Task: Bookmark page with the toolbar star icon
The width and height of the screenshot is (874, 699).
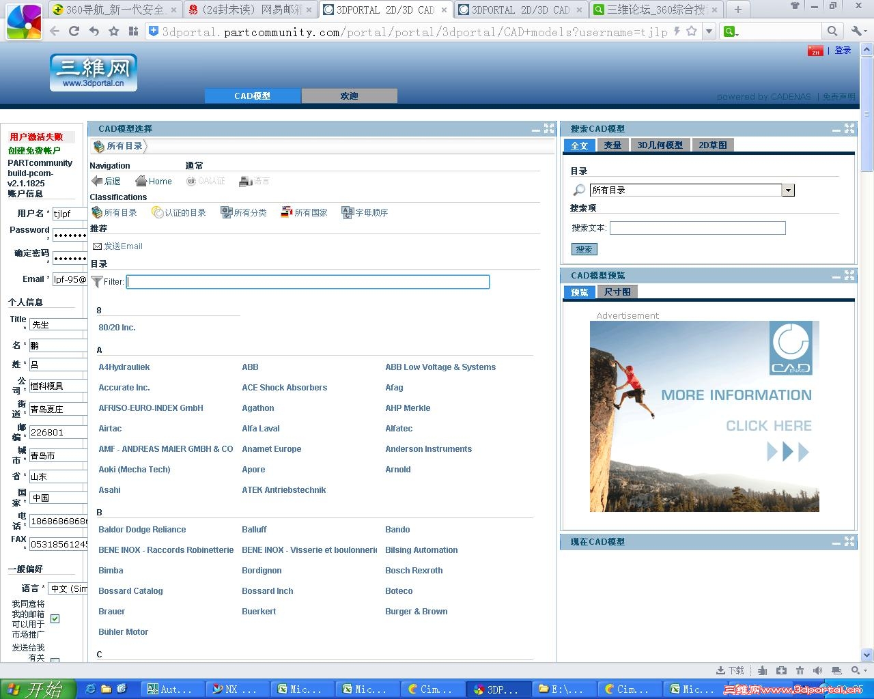Action: click(114, 31)
